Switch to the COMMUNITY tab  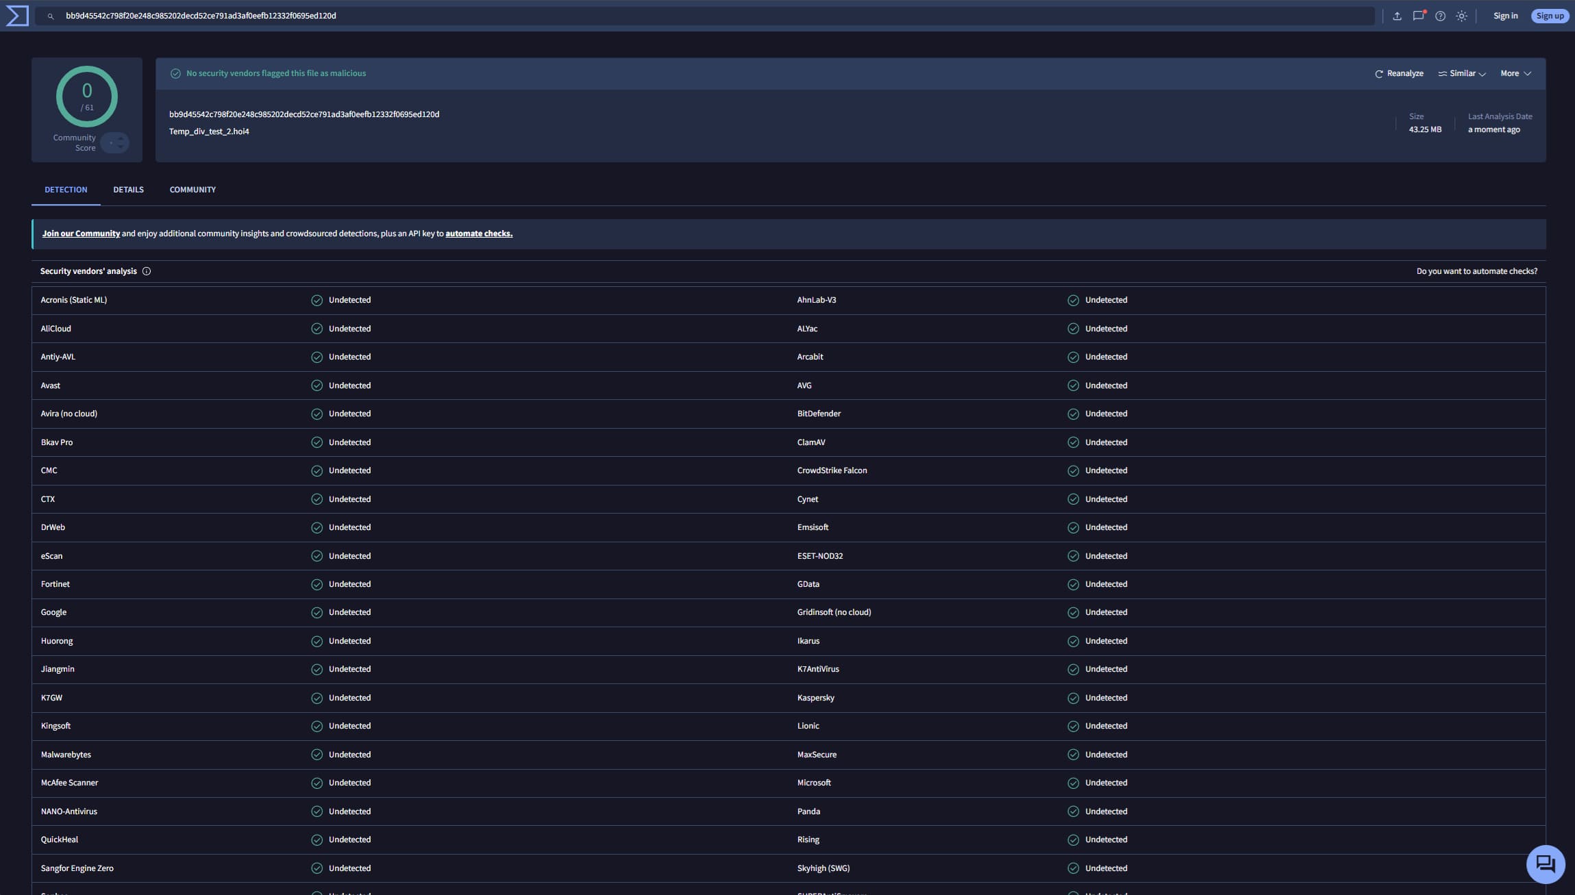point(193,190)
